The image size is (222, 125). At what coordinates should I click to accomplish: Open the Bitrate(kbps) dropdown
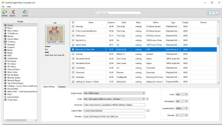pos(182,101)
